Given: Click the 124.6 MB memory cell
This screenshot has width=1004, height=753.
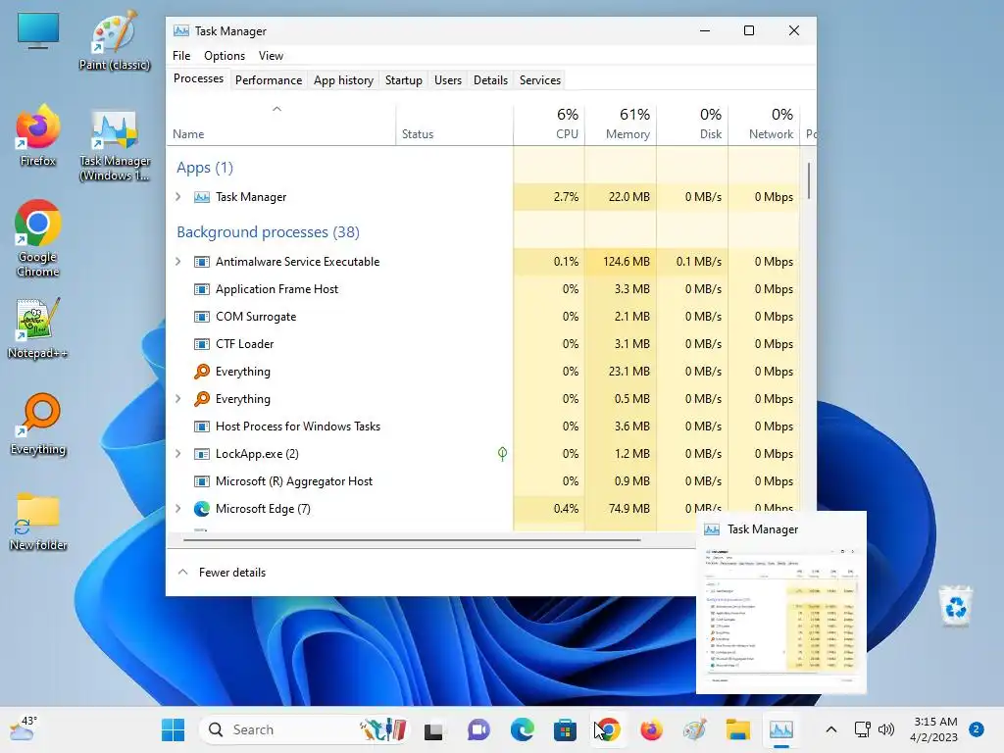Looking at the screenshot, I should [x=621, y=261].
